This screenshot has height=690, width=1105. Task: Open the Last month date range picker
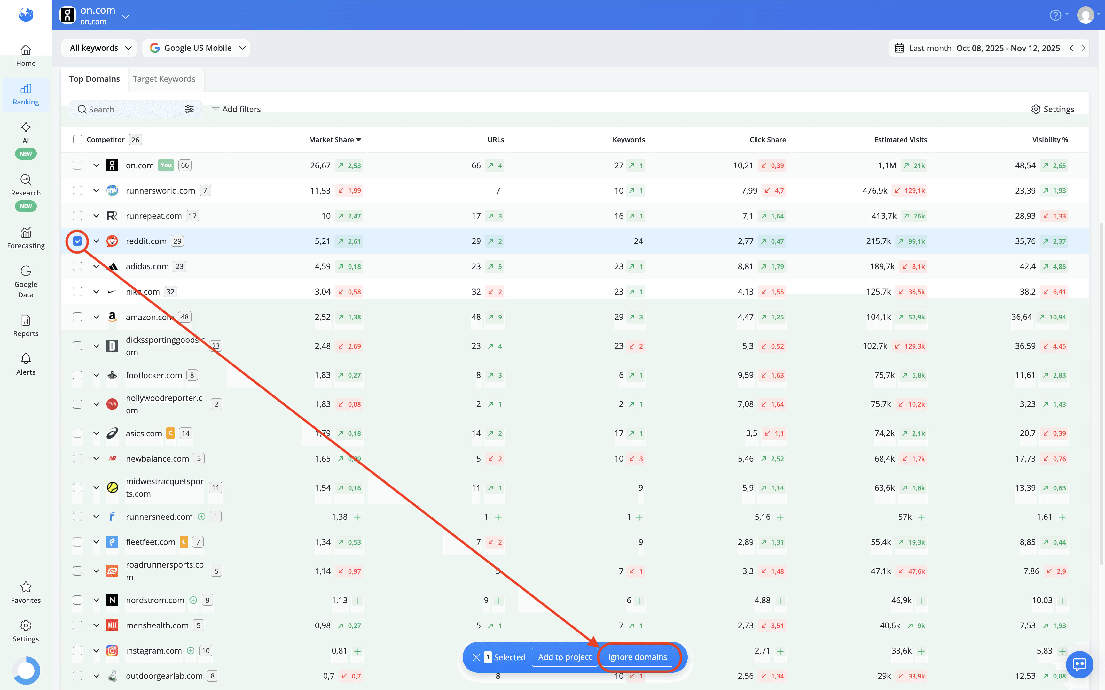[977, 48]
